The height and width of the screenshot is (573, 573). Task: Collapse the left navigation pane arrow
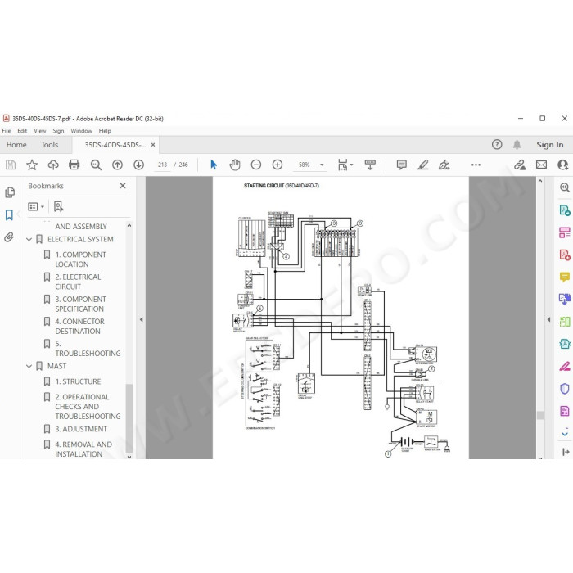[142, 319]
